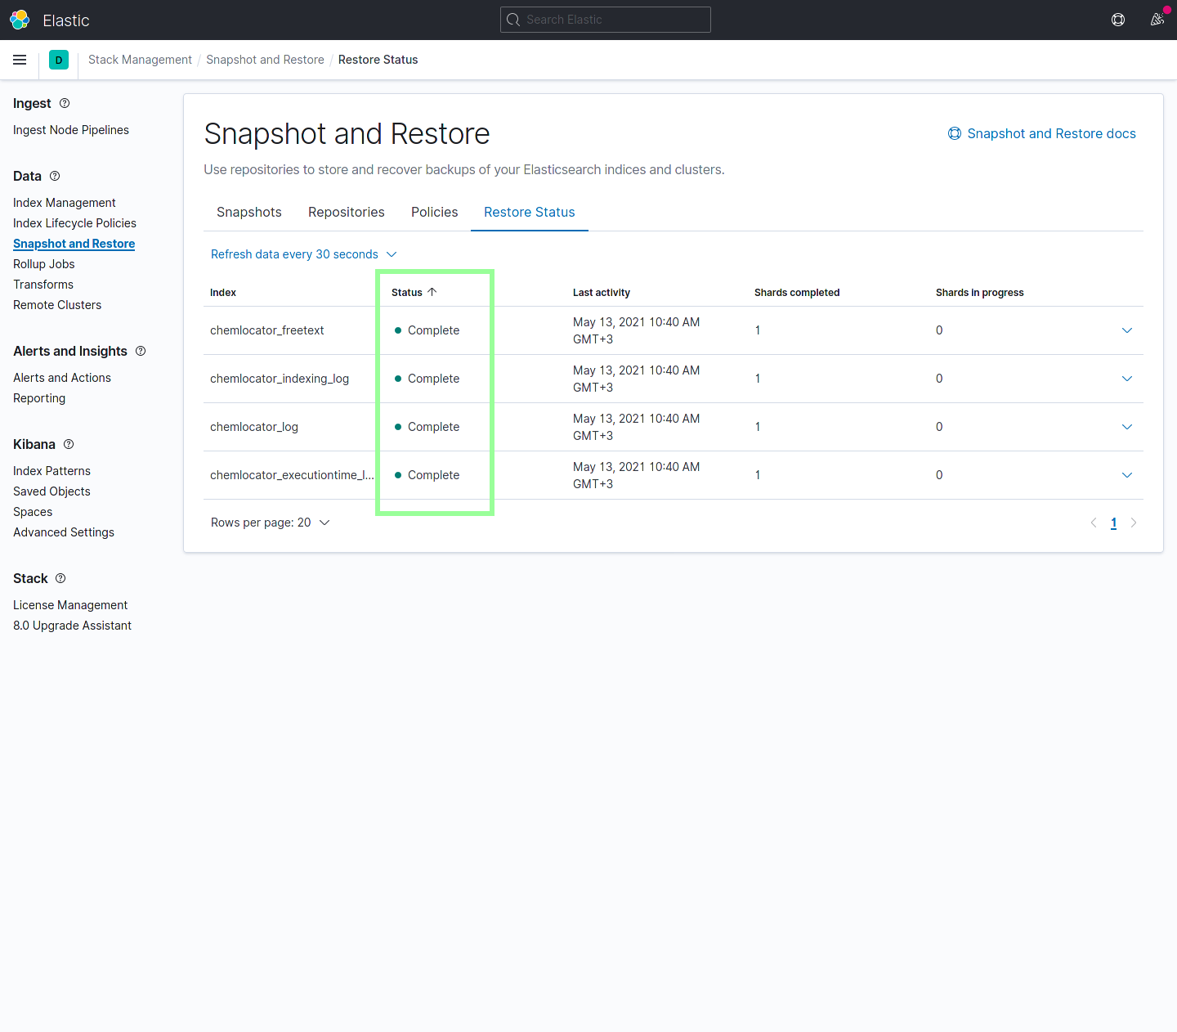Click the green D space avatar

[x=59, y=60]
